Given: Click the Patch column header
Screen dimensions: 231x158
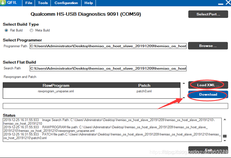Looking at the screenshot, I should point(144,85).
